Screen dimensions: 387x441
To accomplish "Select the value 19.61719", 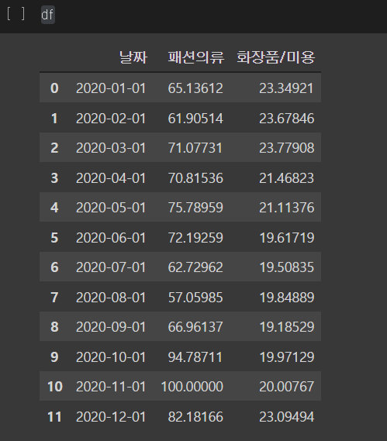I will [x=286, y=238].
